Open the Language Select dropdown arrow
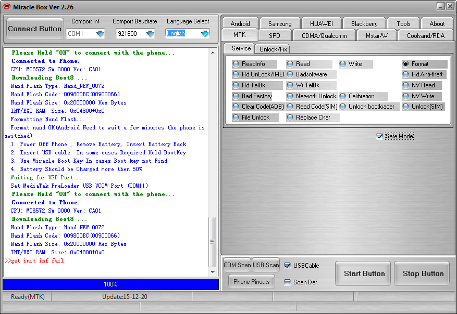 [205, 34]
